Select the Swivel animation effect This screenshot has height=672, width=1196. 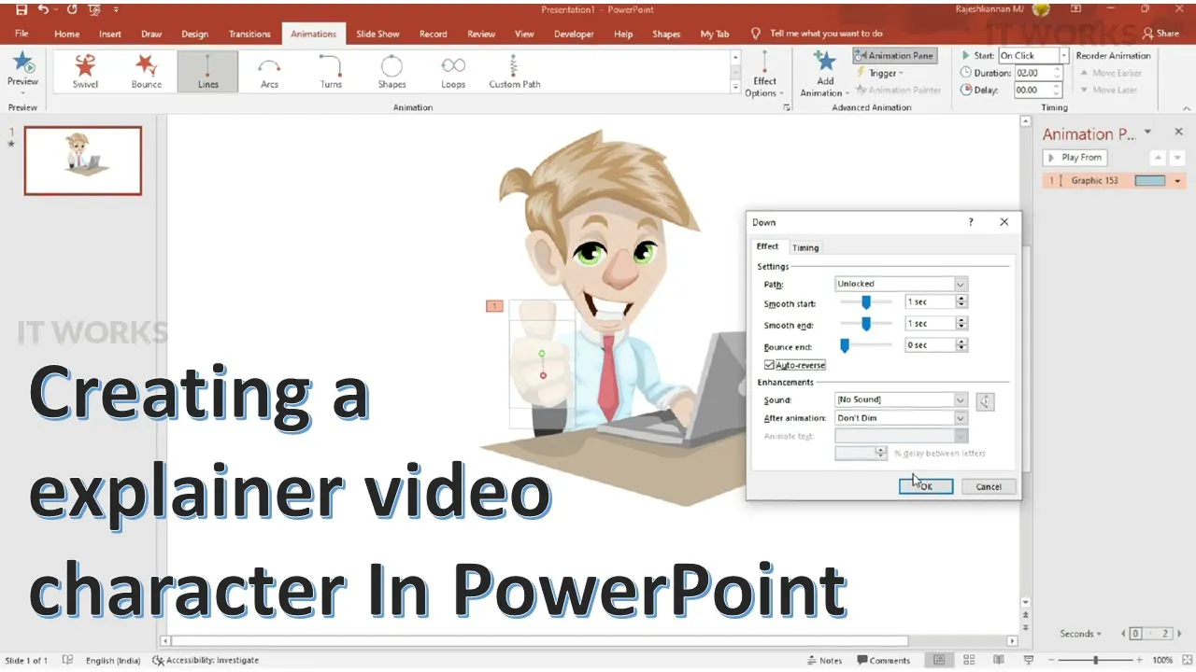[85, 71]
